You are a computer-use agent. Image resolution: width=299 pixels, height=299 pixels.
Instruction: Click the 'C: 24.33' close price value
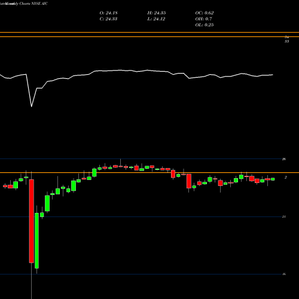(108, 19)
